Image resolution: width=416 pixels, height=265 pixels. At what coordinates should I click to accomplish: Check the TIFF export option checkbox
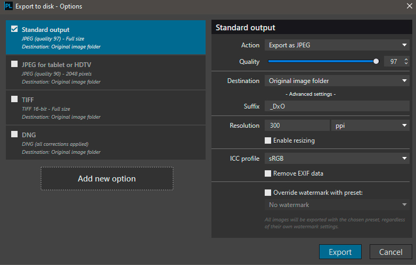[x=14, y=100]
